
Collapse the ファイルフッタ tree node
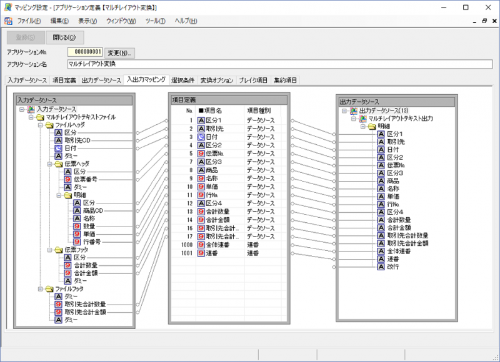click(x=41, y=289)
